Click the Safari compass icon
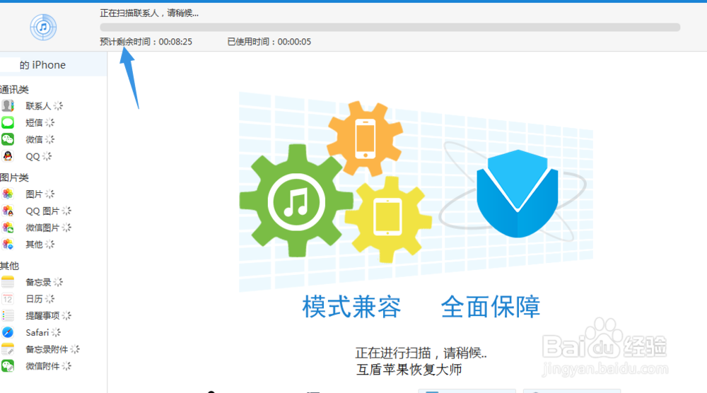This screenshot has height=393, width=707. 8,332
